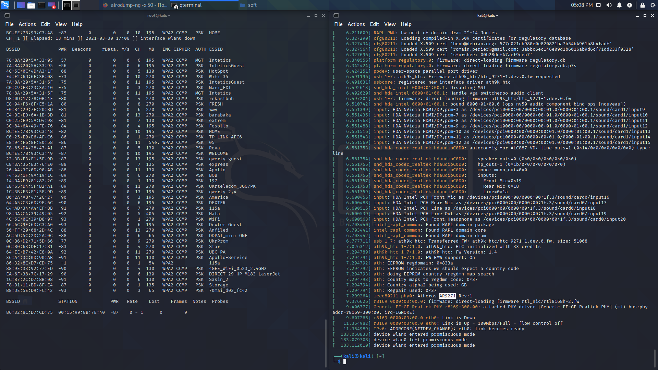Viewport: 658px width, 370px height.
Task: Click the left terminal vertical scrollbar
Action: point(326,343)
